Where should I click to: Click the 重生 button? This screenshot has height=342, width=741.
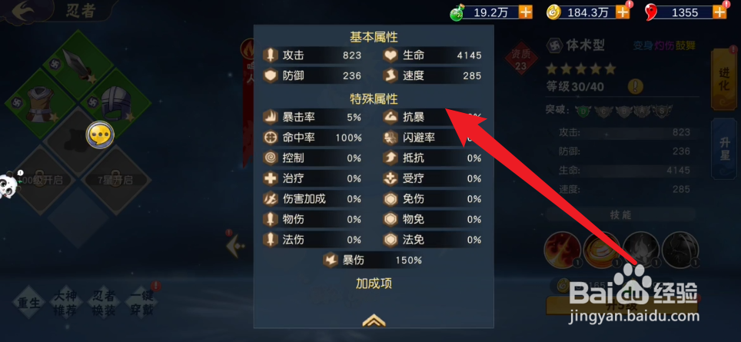[x=29, y=303]
